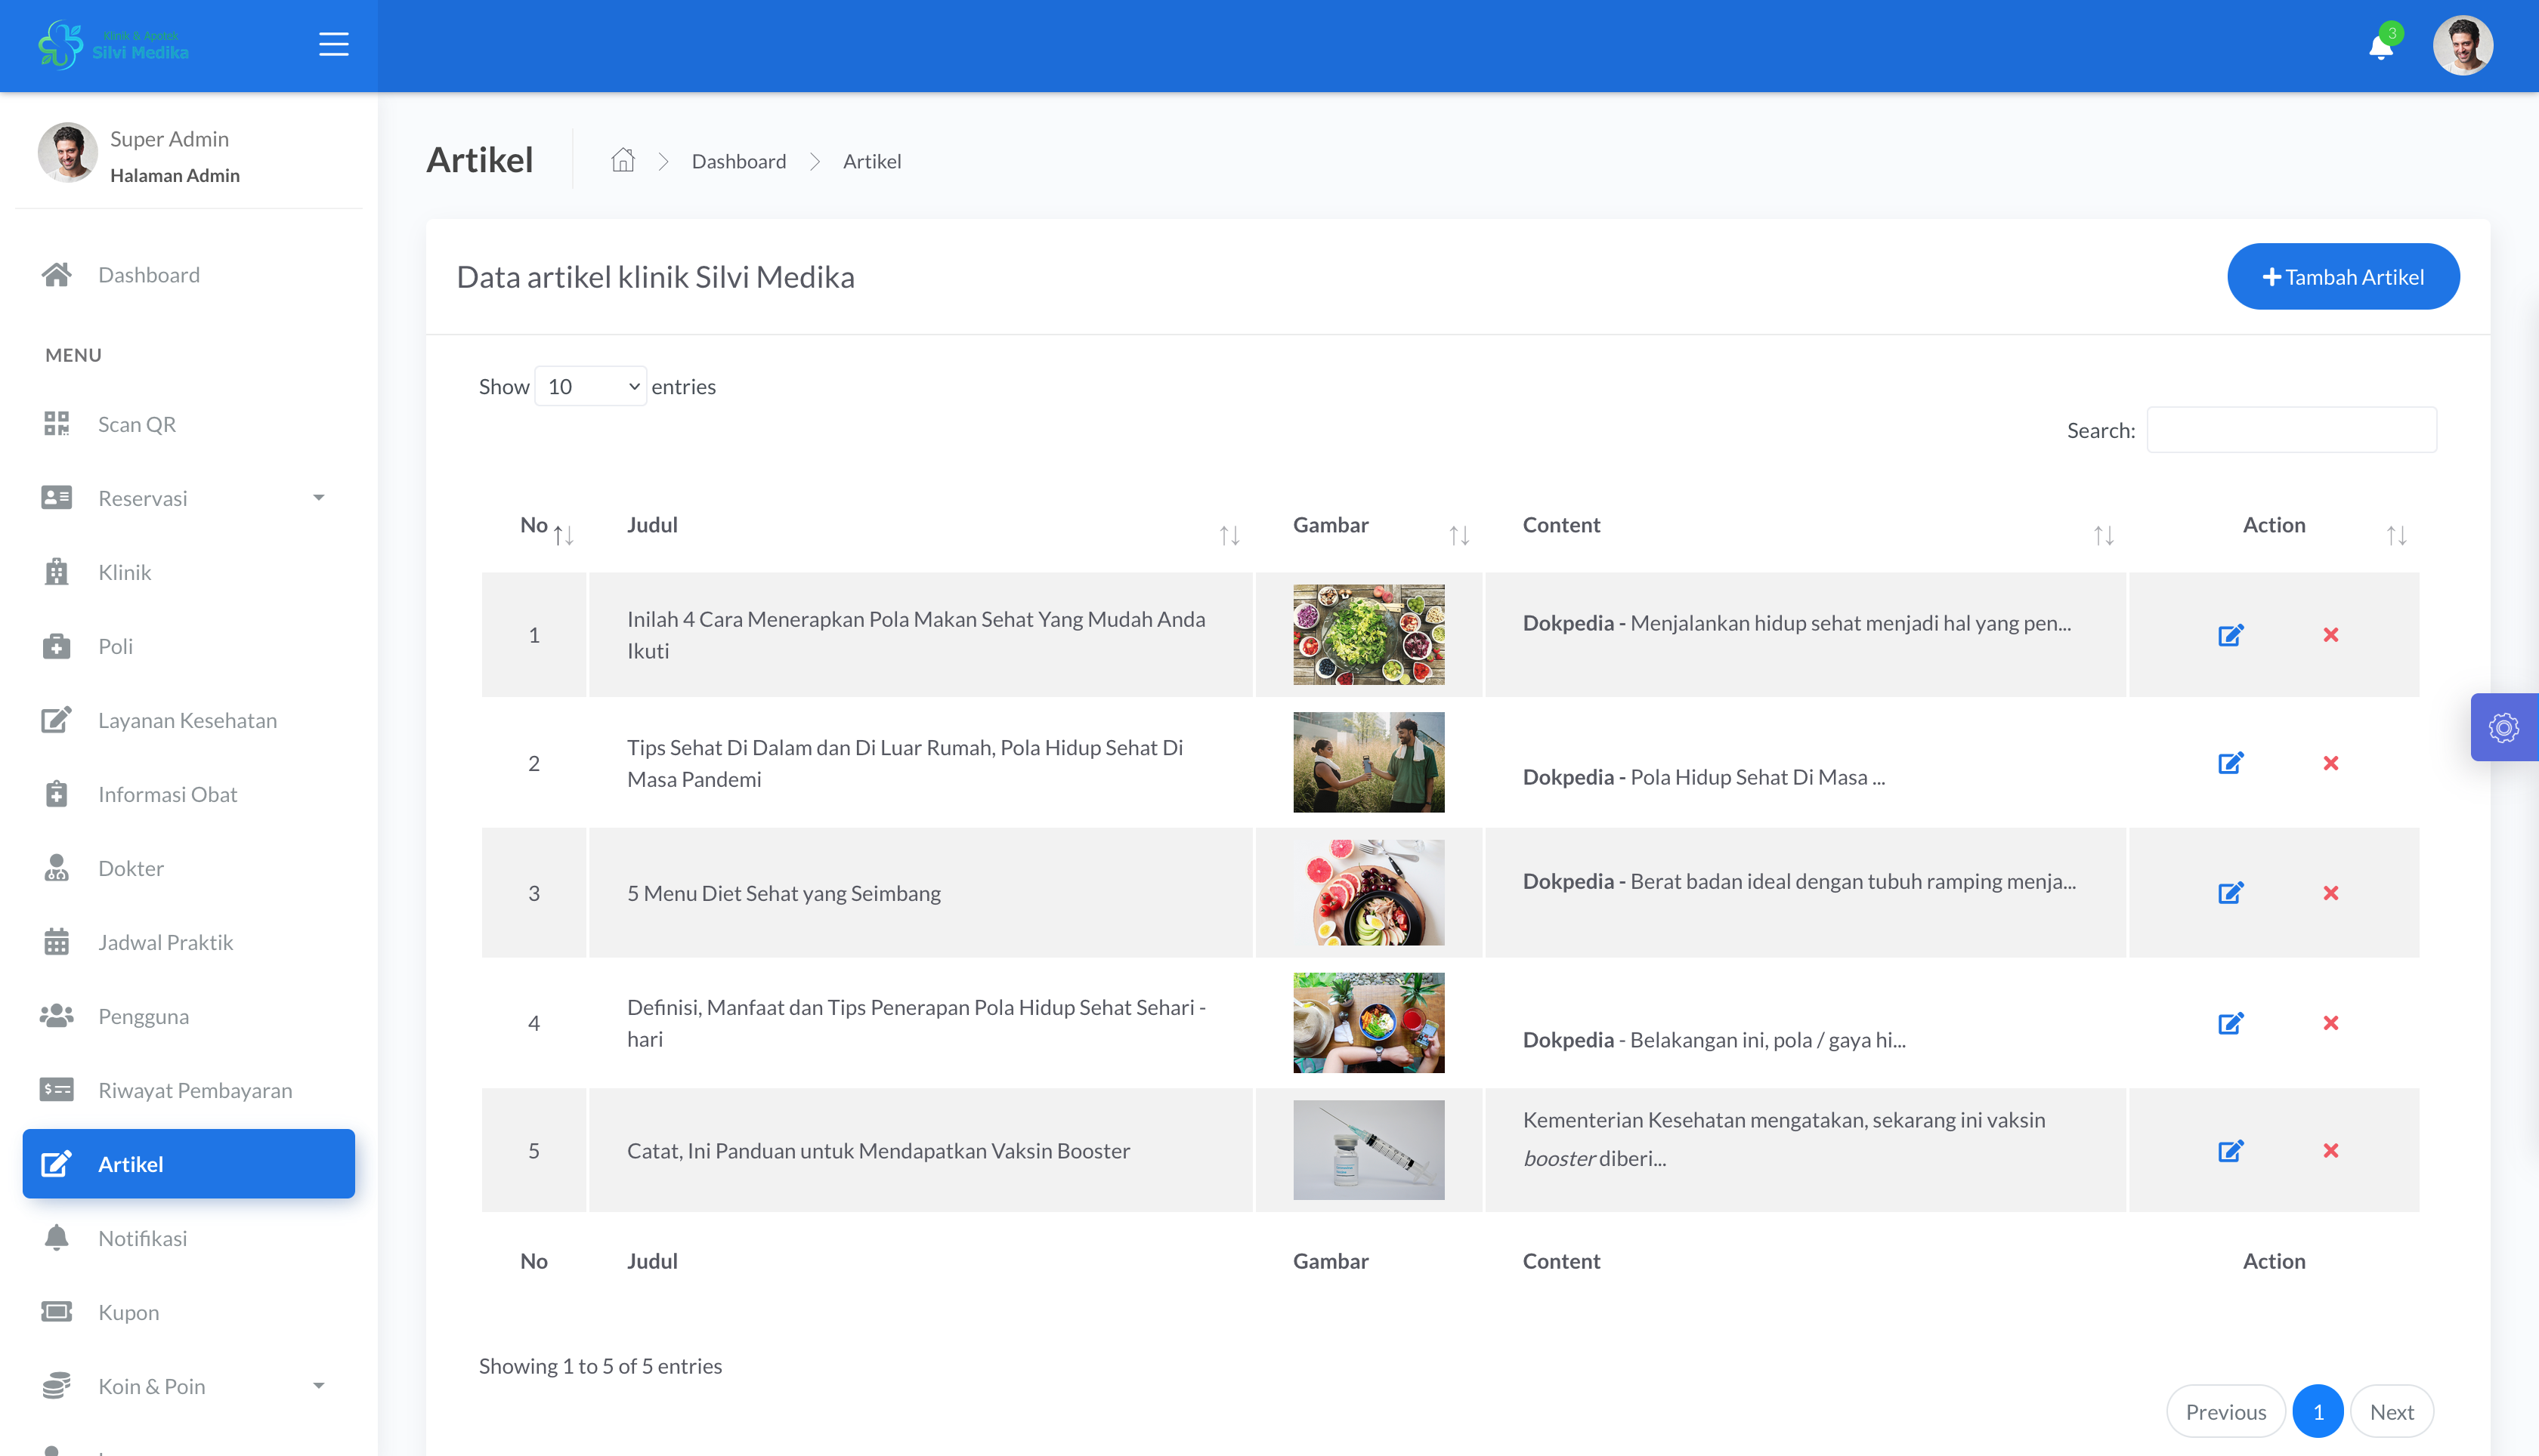
Task: Click the Poli medical kit icon
Action: [x=56, y=646]
